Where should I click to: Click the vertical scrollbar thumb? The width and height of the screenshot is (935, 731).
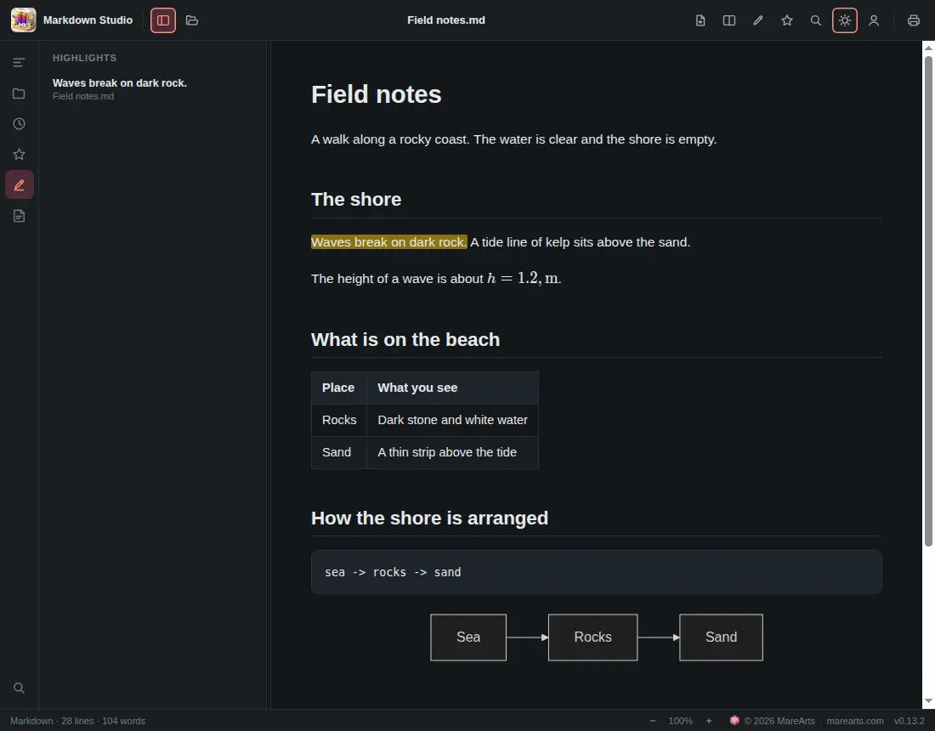tap(928, 301)
